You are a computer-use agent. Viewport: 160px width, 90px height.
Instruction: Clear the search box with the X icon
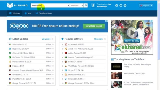coord(68,5)
